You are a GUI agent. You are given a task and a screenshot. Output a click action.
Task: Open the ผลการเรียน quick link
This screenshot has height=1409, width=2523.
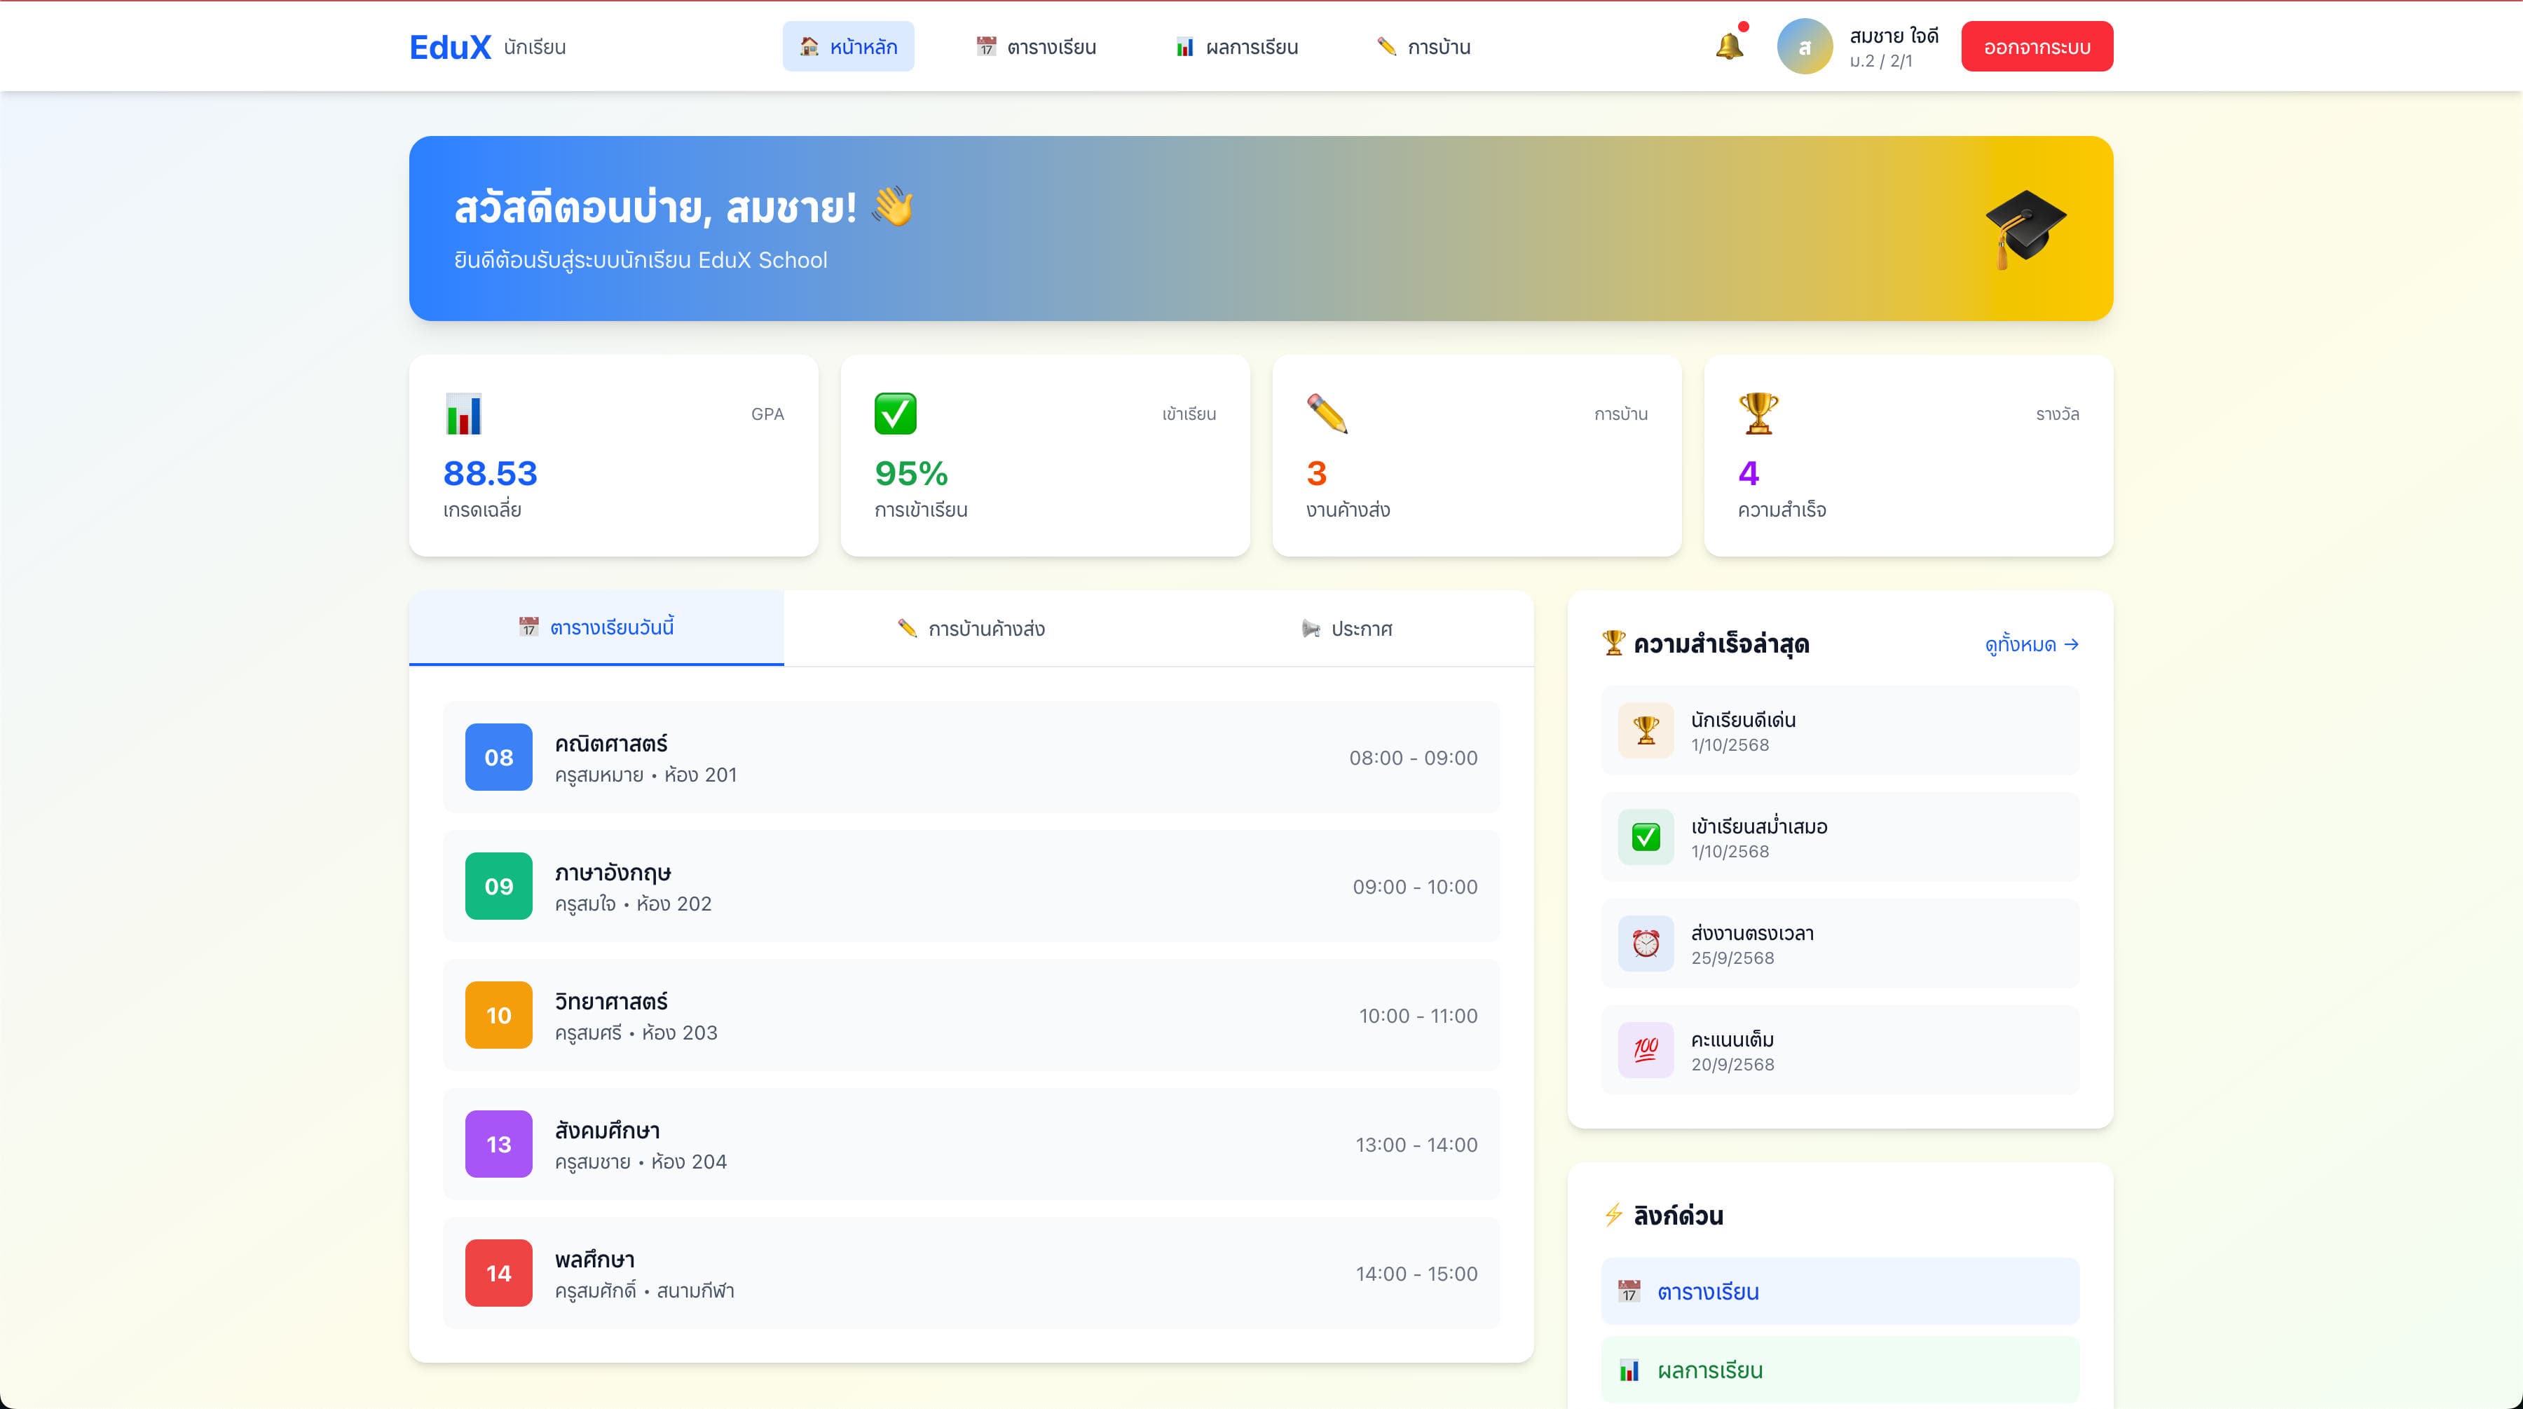[x=1840, y=1370]
